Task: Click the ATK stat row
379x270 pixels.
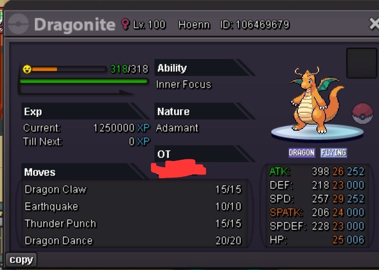Action: point(316,172)
